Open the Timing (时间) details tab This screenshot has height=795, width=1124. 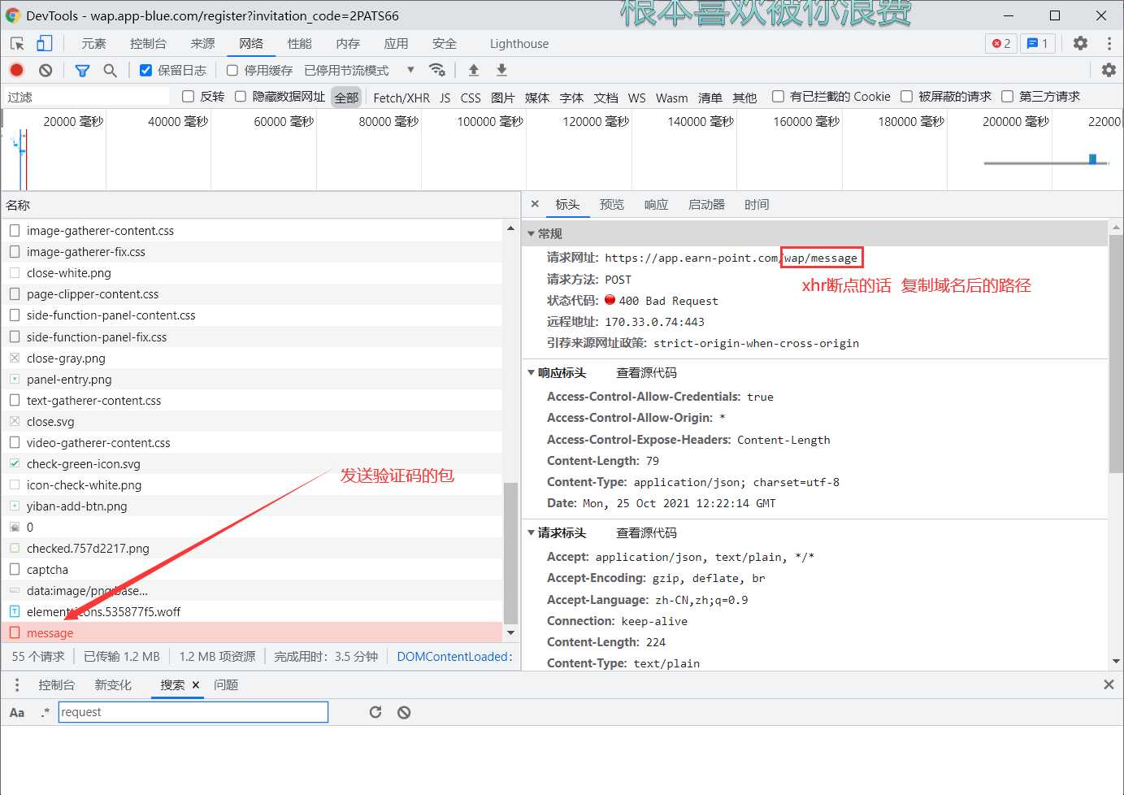757,205
